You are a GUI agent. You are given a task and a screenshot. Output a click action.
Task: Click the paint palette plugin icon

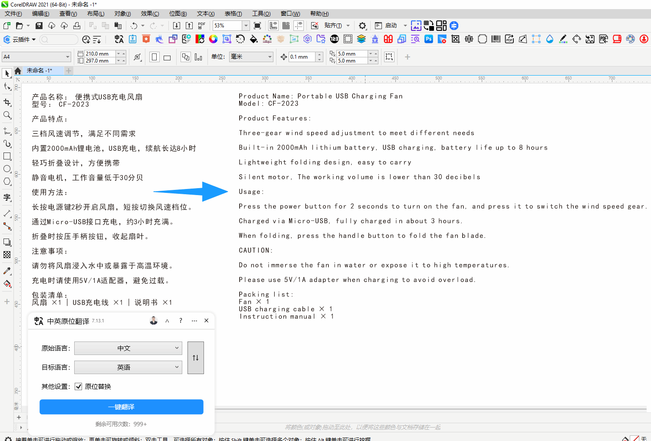pos(631,39)
